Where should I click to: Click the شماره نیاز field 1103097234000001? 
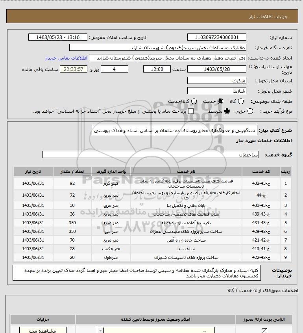(217, 37)
